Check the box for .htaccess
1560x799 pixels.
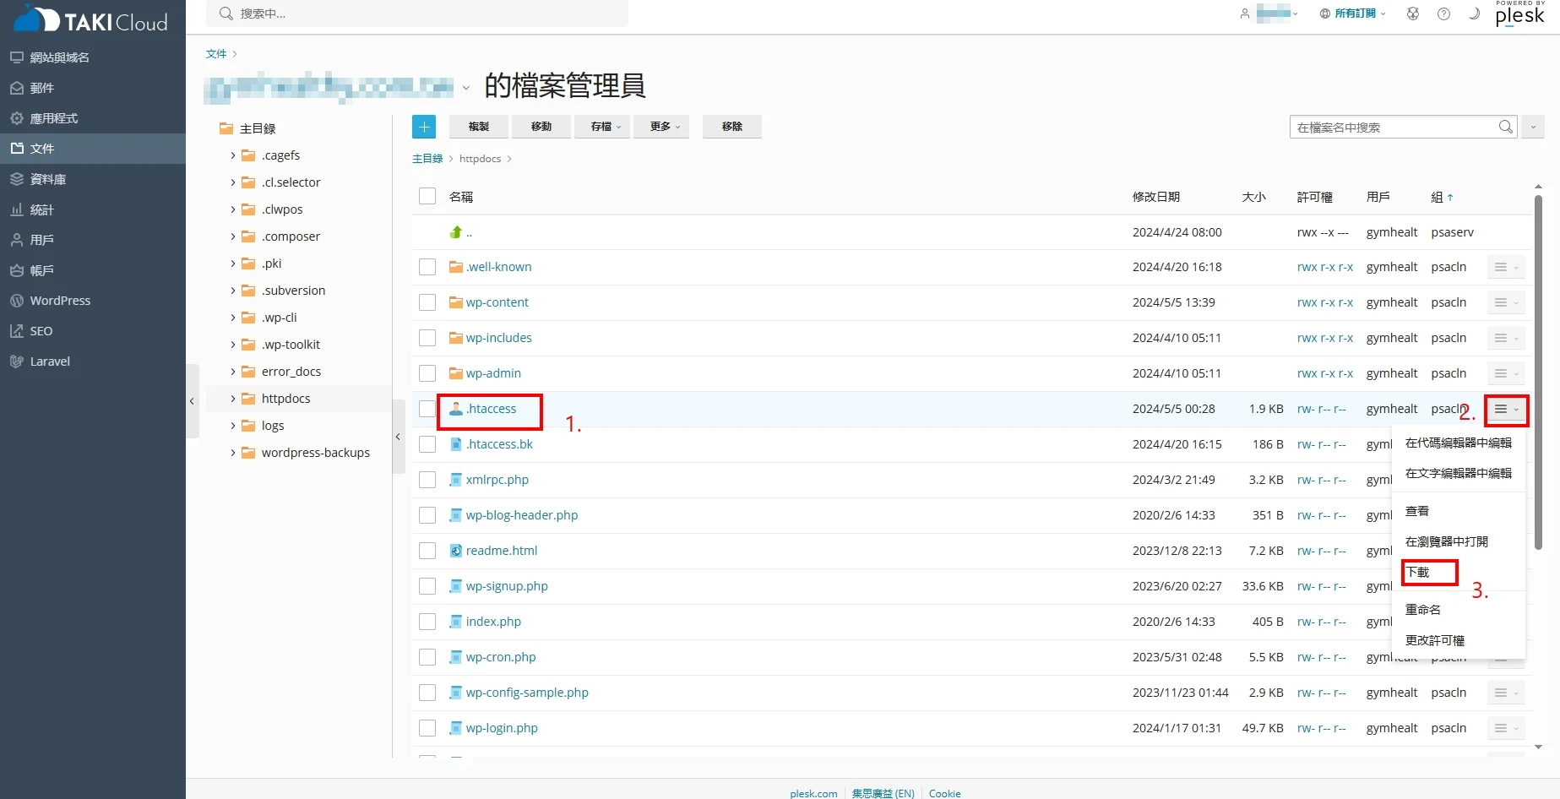click(427, 409)
